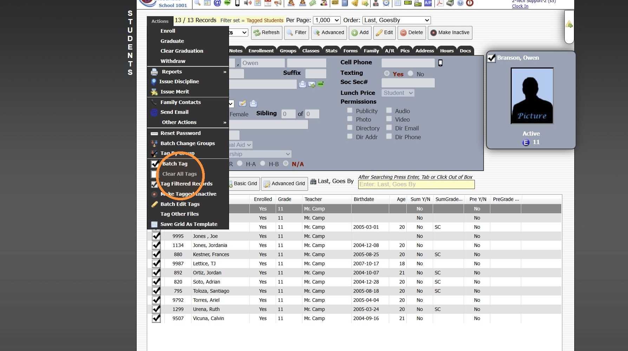This screenshot has height=351, width=628.
Task: Open the Per Page dropdown
Action: click(327, 20)
